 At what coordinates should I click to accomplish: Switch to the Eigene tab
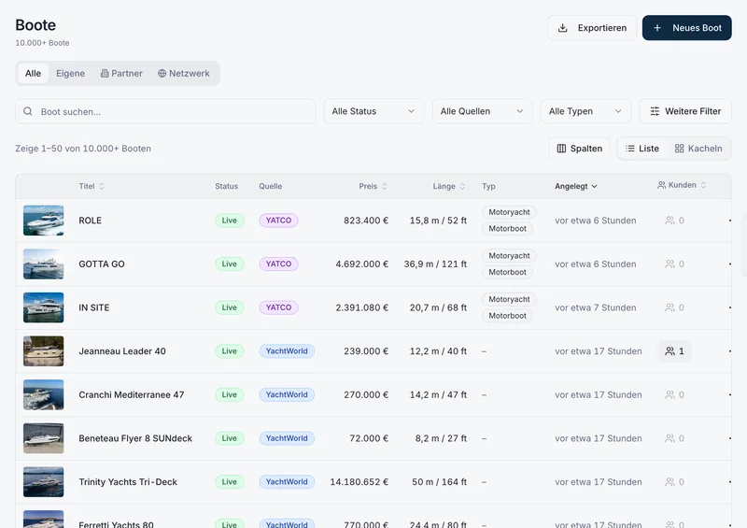[71, 74]
